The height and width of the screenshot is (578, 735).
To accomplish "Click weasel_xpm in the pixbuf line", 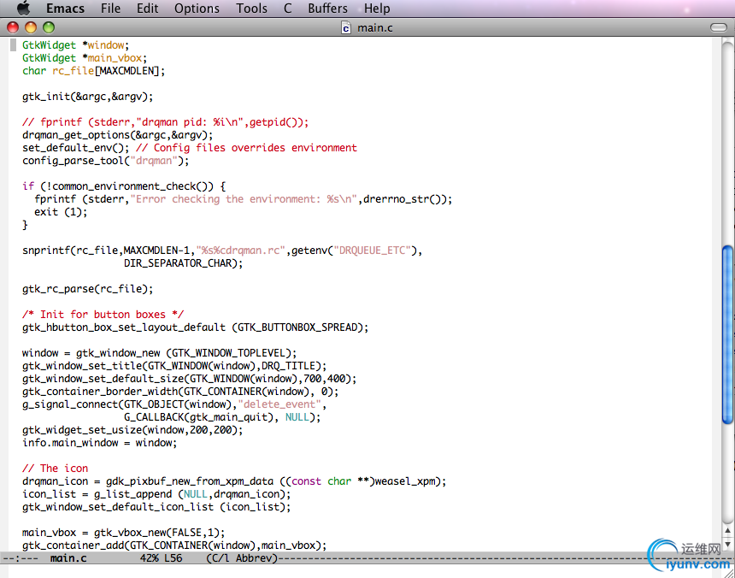I will tap(405, 481).
